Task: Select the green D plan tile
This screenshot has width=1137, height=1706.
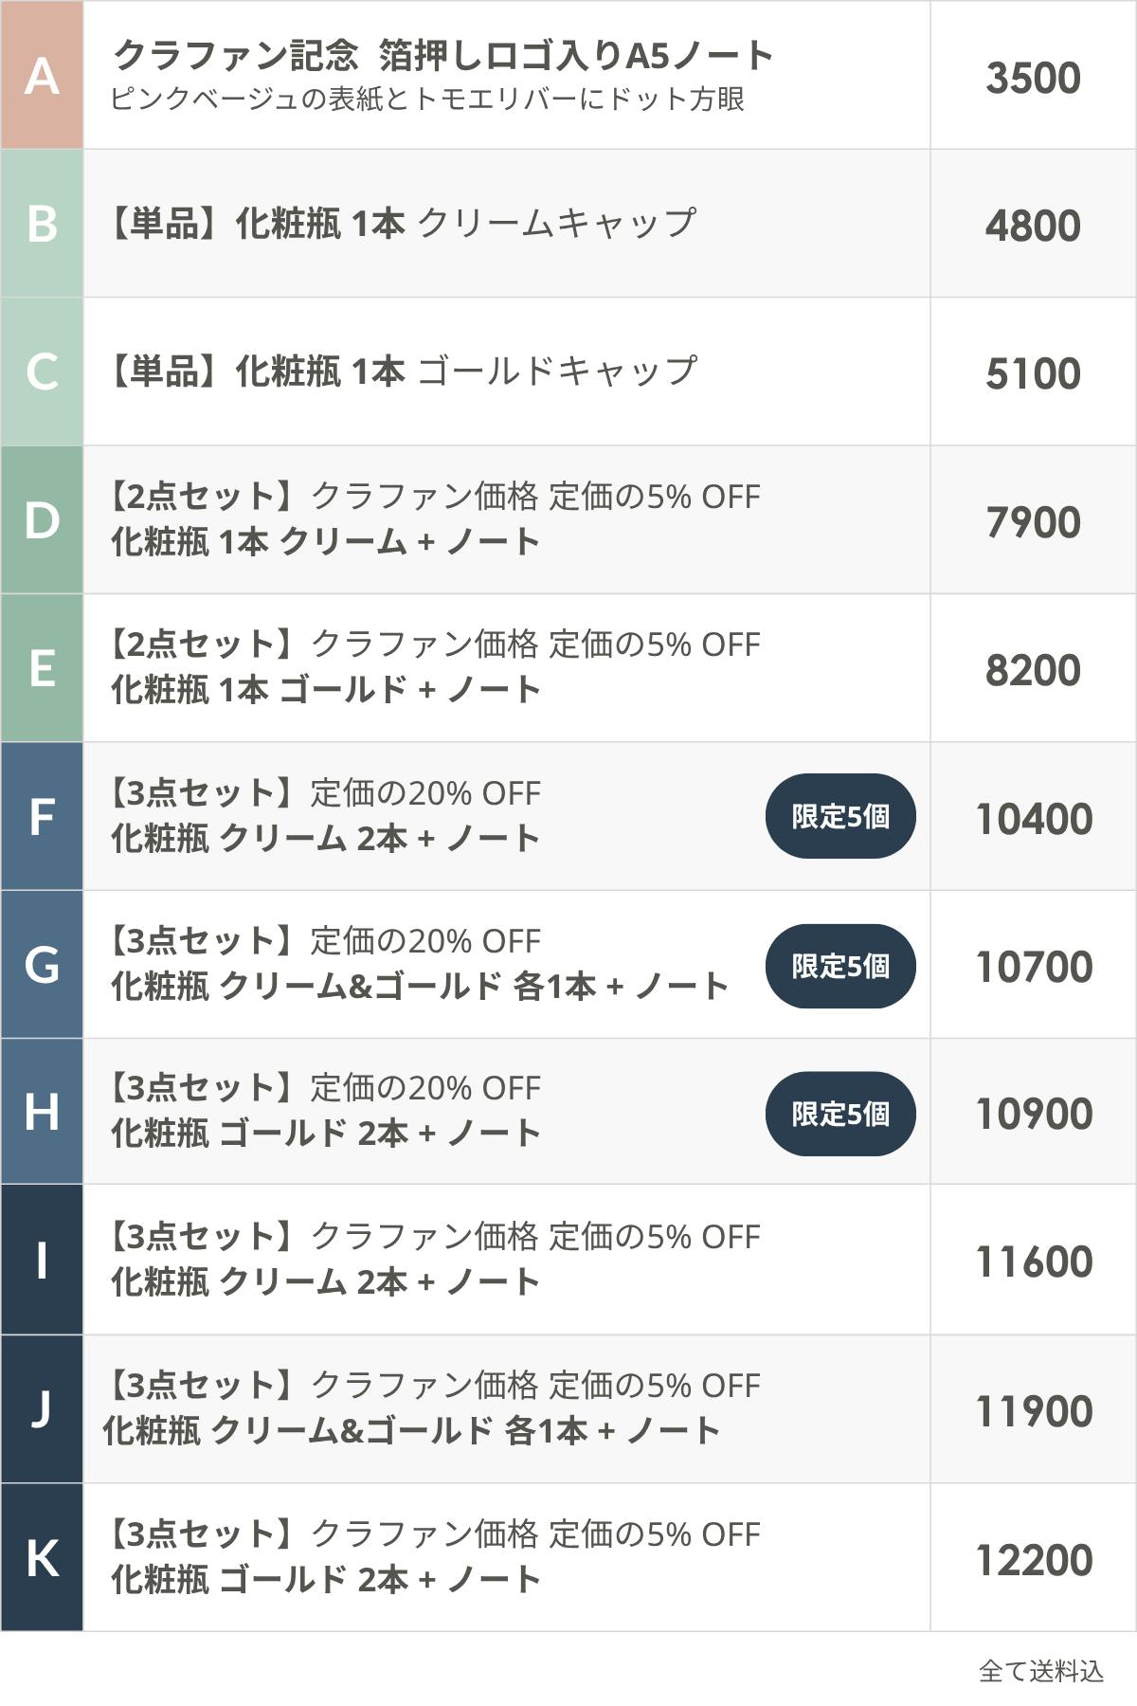Action: pos(42,520)
